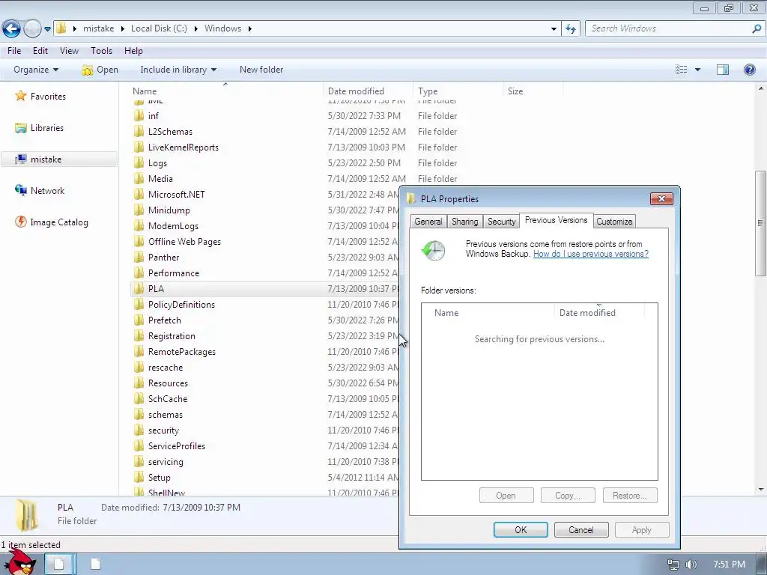Select the Offline Web Pages folder name
This screenshot has width=767, height=575.
tap(184, 242)
